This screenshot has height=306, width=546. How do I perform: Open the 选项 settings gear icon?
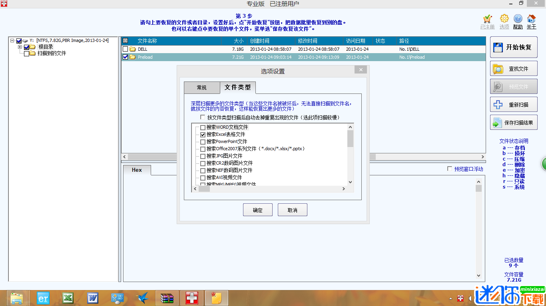pos(504,20)
